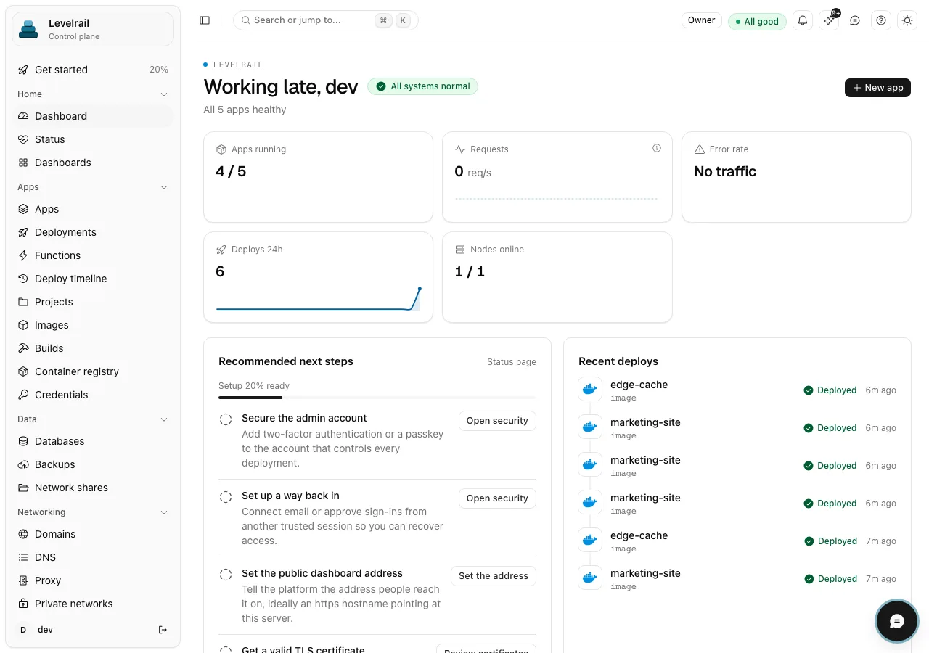Click the sign out icon next to dev
Viewport: 929px width, 653px height.
163,630
